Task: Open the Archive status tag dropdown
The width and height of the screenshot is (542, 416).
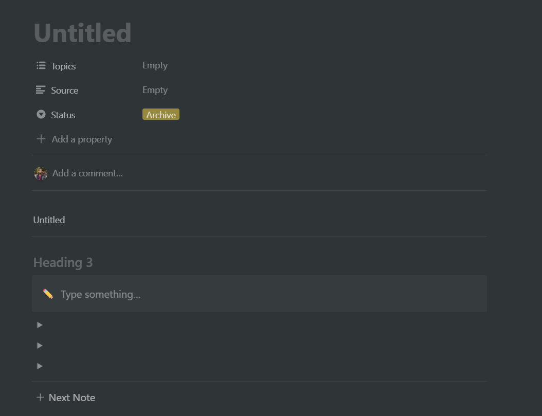Action: pos(161,115)
